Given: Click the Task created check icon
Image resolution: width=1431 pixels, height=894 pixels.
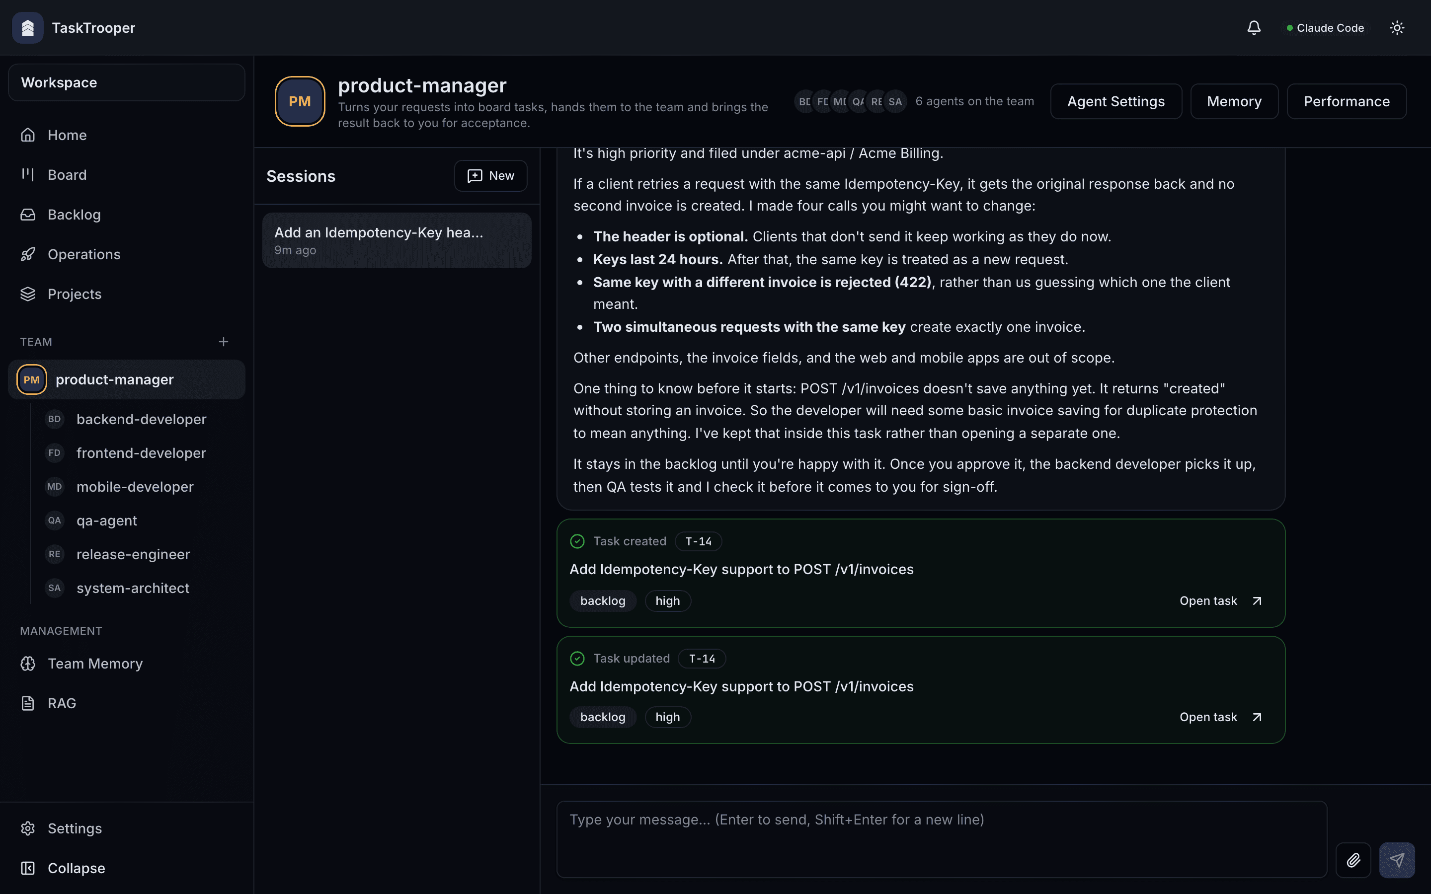Looking at the screenshot, I should [x=577, y=541].
